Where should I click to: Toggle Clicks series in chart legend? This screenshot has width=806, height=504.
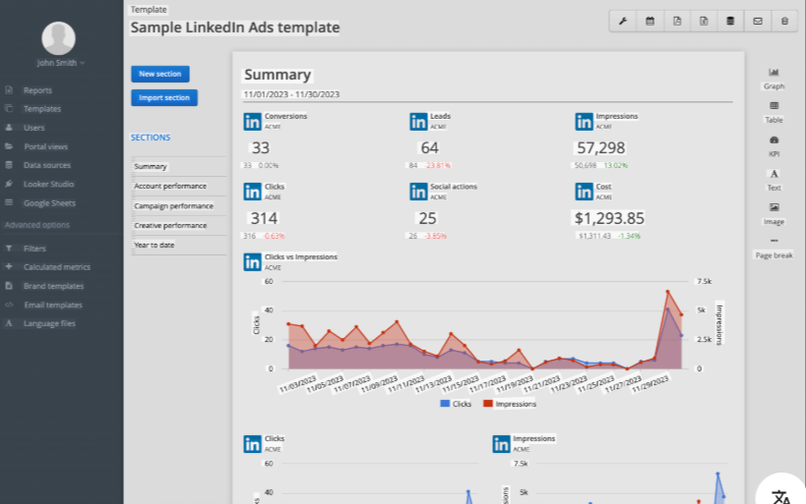pyautogui.click(x=456, y=404)
